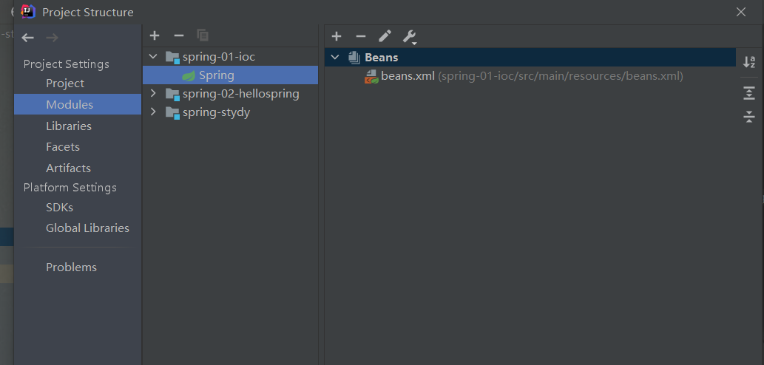Click the beans.xml file icon
The height and width of the screenshot is (365, 764).
coord(372,76)
